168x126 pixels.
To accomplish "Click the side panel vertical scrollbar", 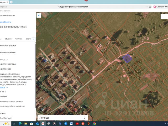I will pyautogui.click(x=35, y=76).
